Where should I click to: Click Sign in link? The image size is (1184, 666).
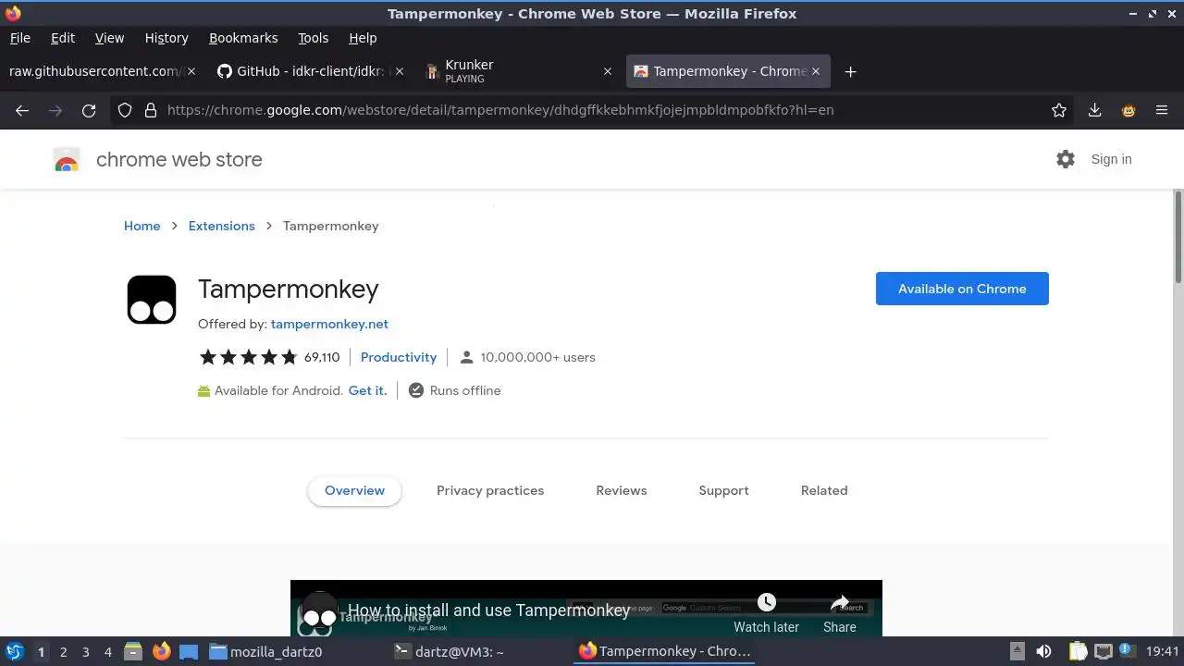tap(1111, 159)
